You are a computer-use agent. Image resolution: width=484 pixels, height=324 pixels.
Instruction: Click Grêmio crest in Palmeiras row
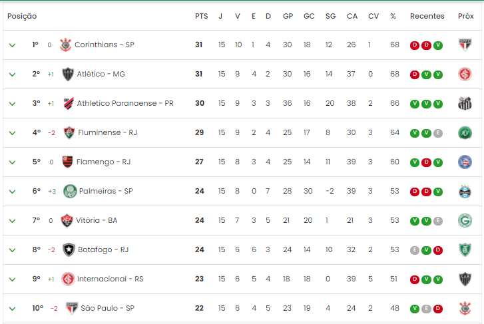pos(465,192)
